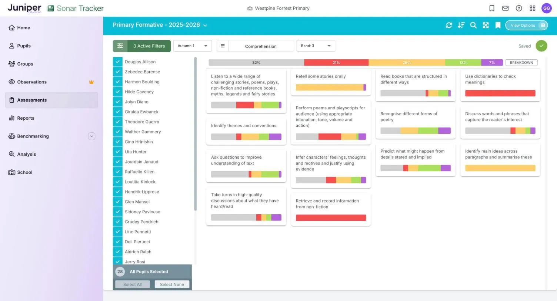This screenshot has height=301, width=557.
Task: Click the search magnifier in blue toolbar
Action: click(x=473, y=25)
